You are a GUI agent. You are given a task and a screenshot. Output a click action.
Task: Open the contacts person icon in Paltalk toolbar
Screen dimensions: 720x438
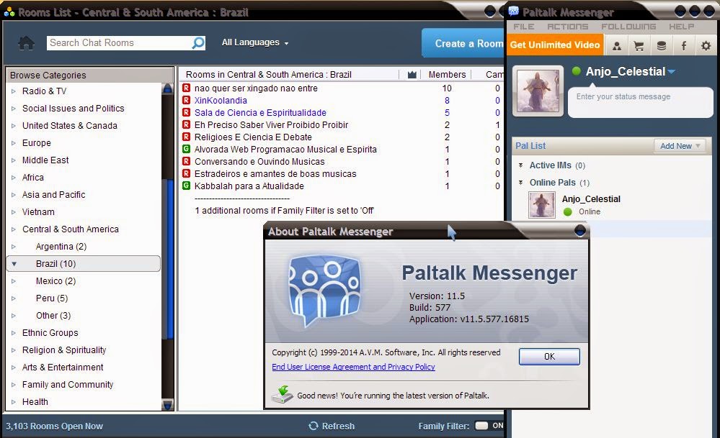[x=617, y=45]
